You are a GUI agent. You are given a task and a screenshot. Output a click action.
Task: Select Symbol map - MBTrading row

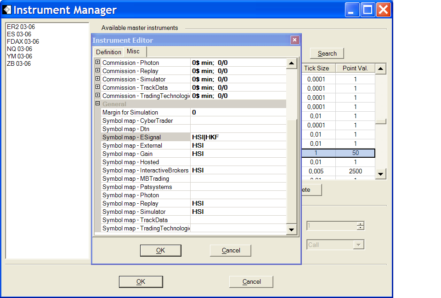point(193,178)
